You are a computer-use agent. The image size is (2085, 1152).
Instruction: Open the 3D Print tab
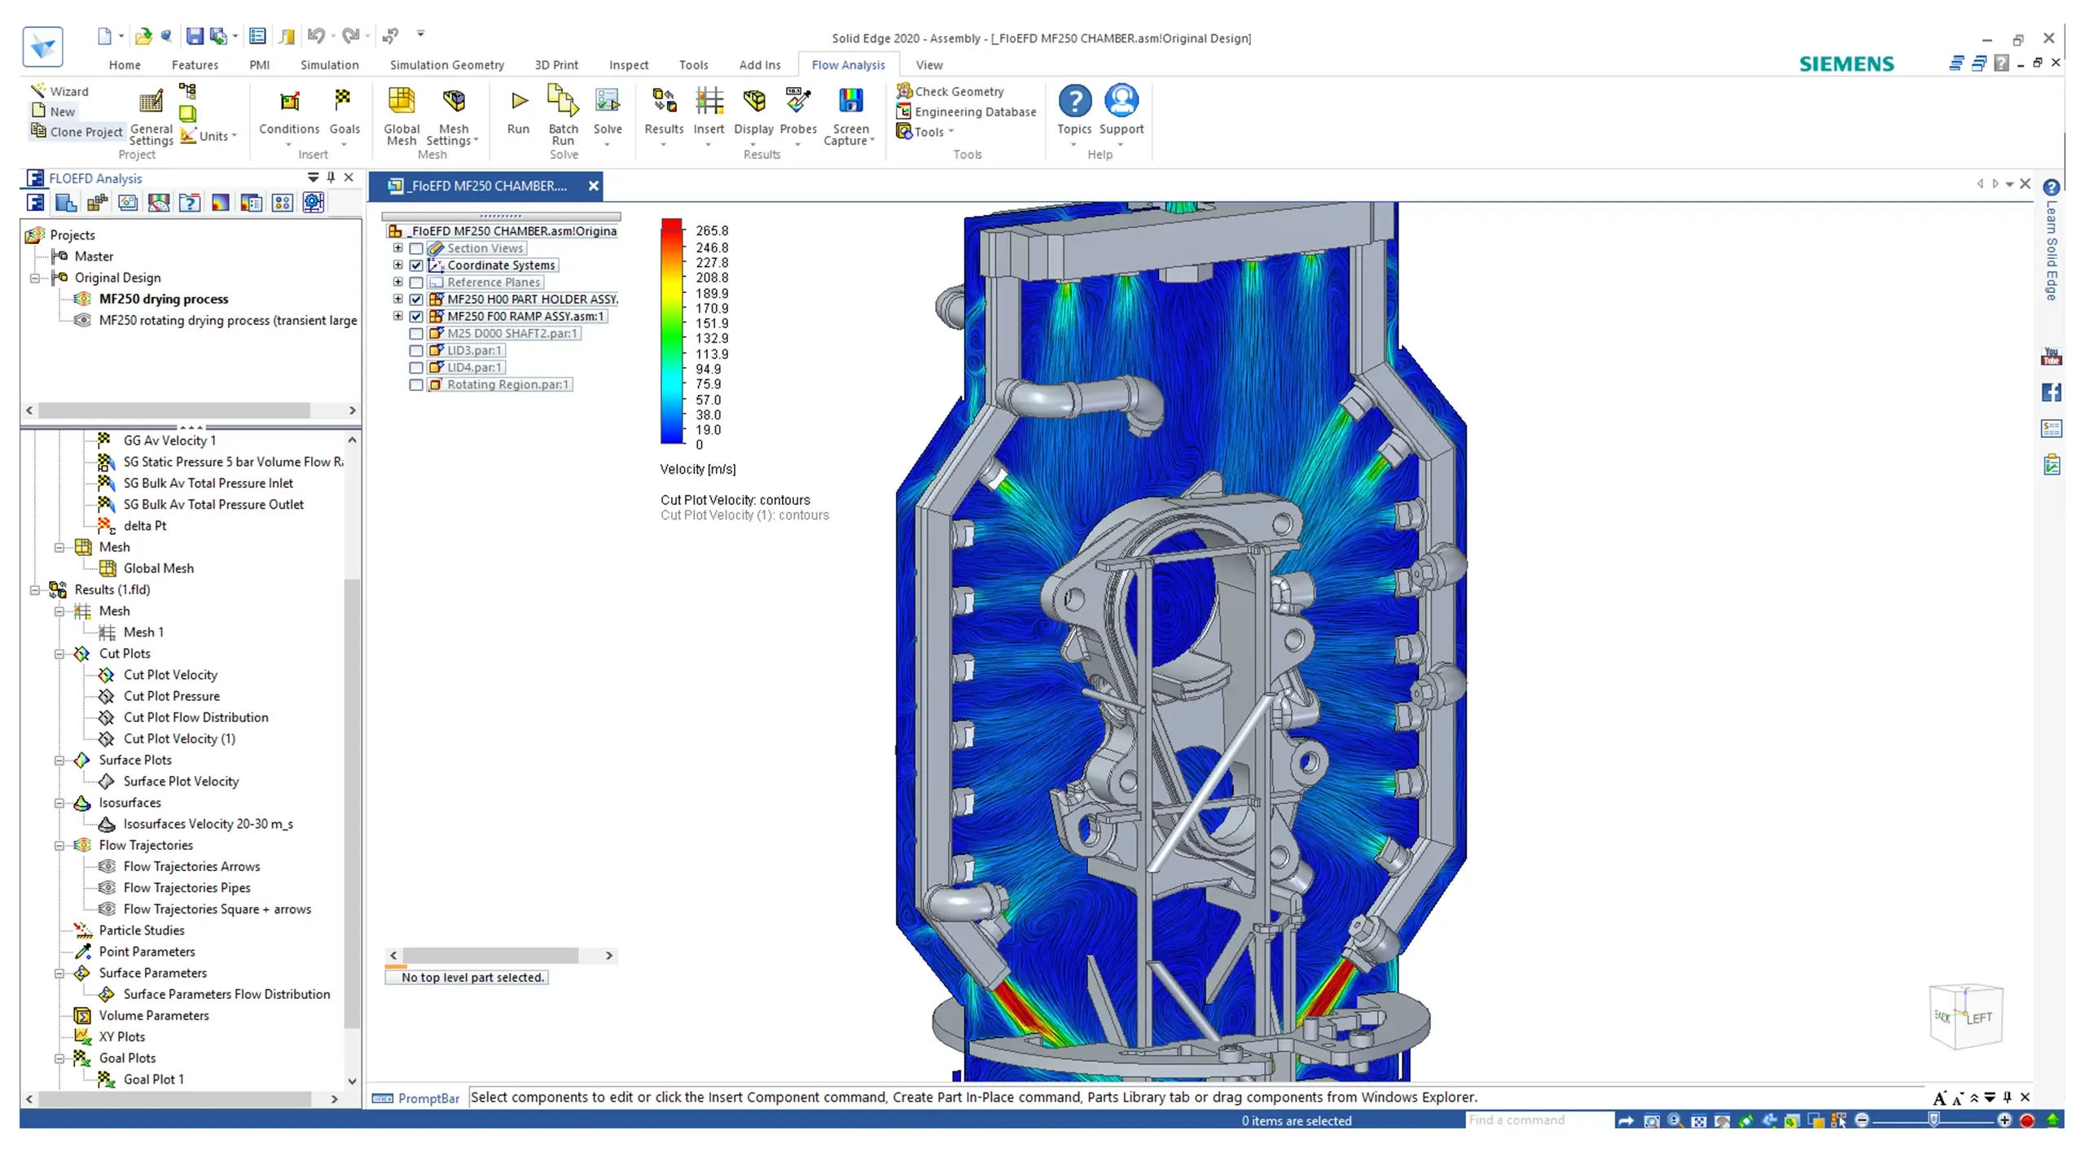(x=556, y=65)
